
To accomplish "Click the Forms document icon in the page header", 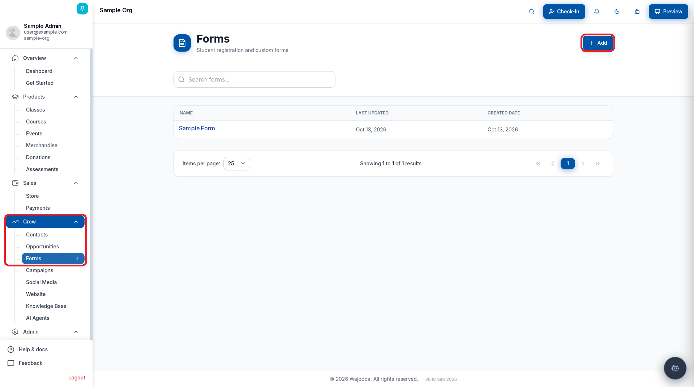I will pyautogui.click(x=182, y=43).
